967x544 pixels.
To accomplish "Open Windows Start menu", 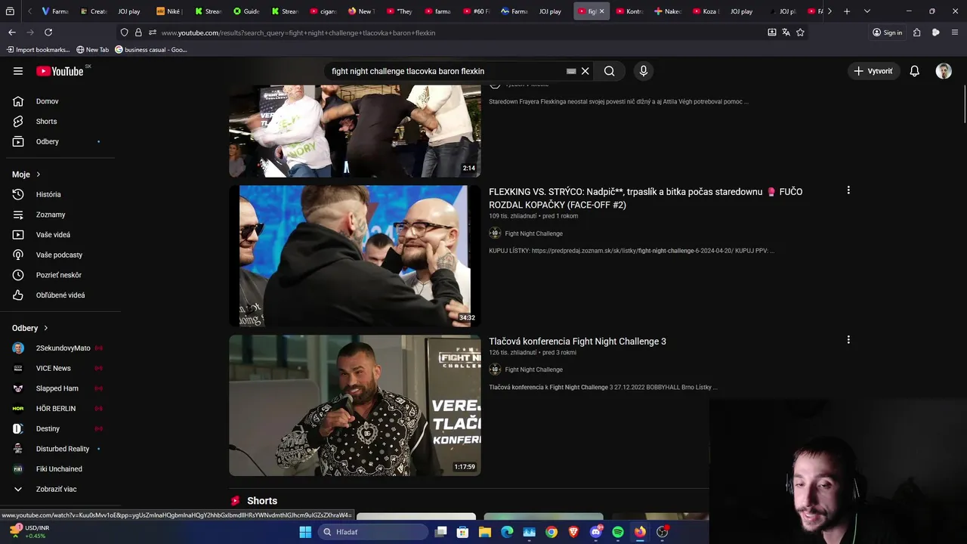I will [305, 532].
